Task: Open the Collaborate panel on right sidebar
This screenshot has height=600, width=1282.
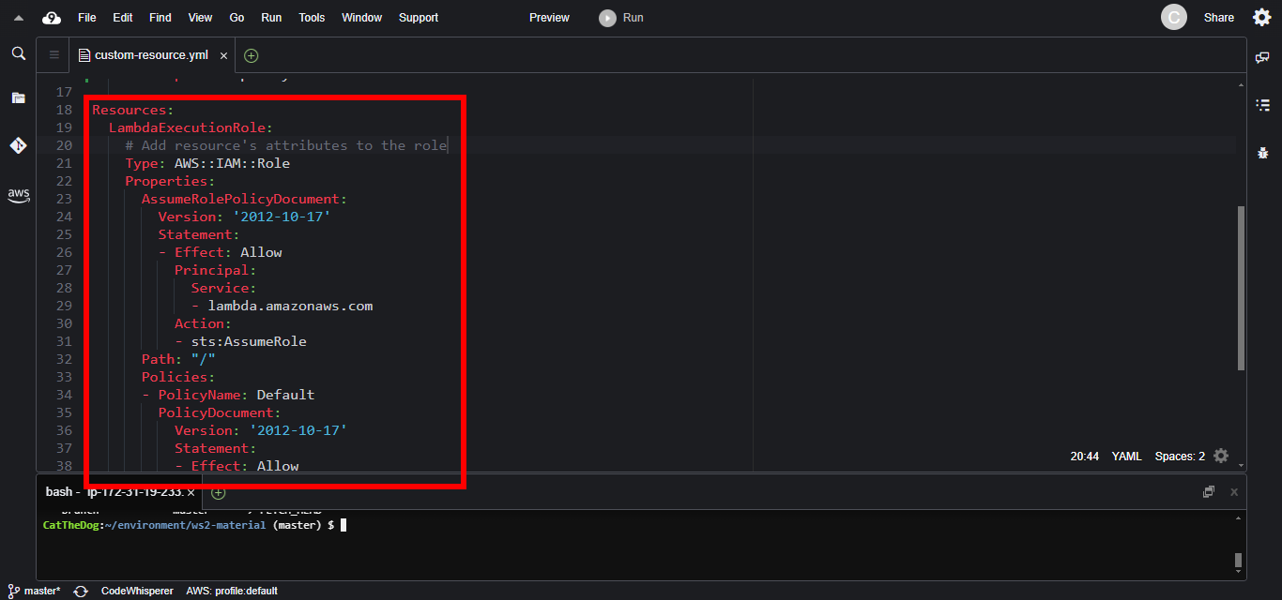Action: tap(1262, 58)
